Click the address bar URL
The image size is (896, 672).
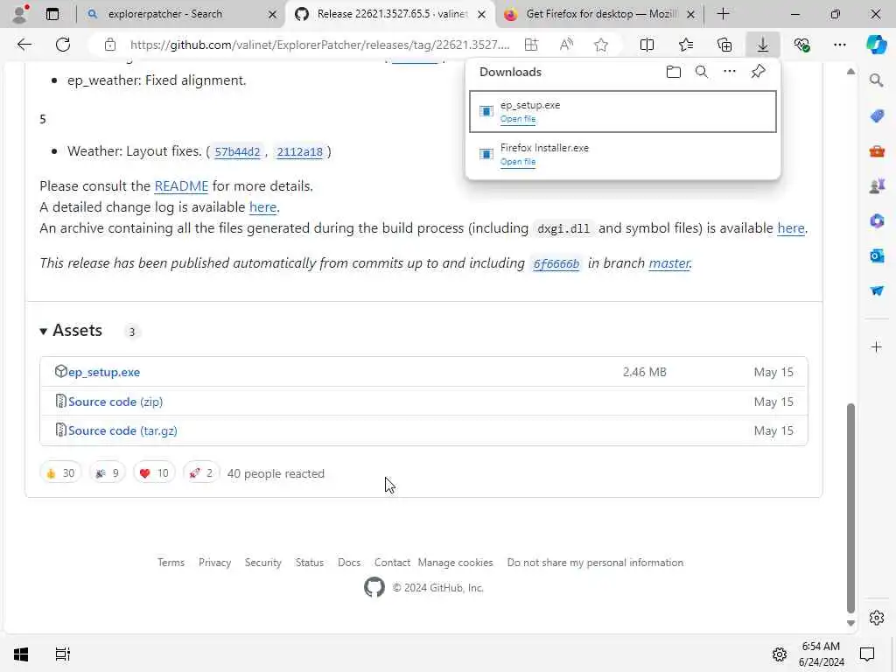(x=319, y=45)
